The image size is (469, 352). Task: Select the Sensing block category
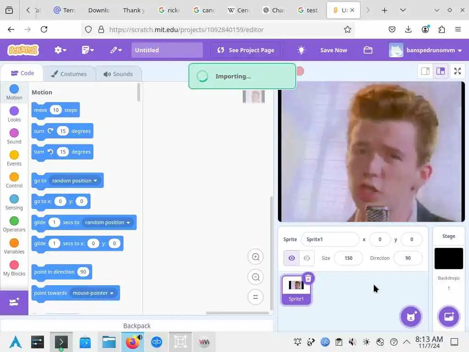(14, 202)
